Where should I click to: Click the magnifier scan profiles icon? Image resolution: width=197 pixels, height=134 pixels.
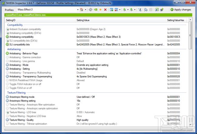click(x=146, y=10)
